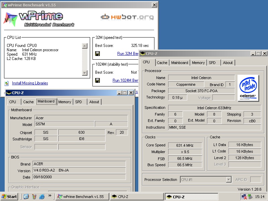Click CPU List scroll down arrow

pyautogui.click(x=85, y=73)
